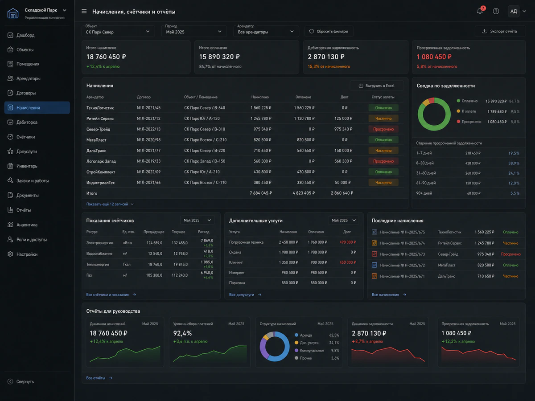Click the Дашборд sidebar icon
Image resolution: width=535 pixels, height=401 pixels.
pos(10,35)
